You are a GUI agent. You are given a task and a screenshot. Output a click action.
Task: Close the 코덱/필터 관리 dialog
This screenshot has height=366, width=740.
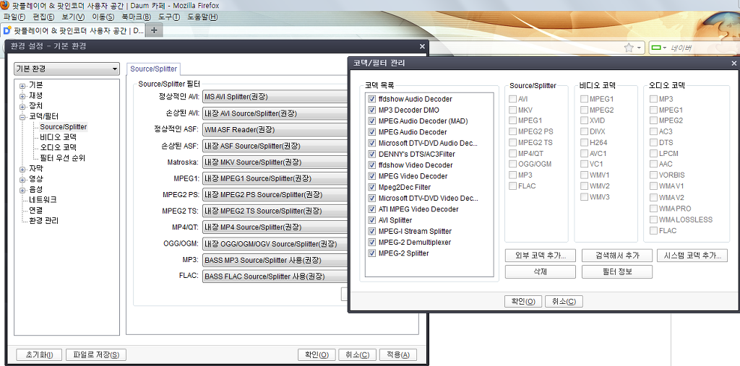732,64
